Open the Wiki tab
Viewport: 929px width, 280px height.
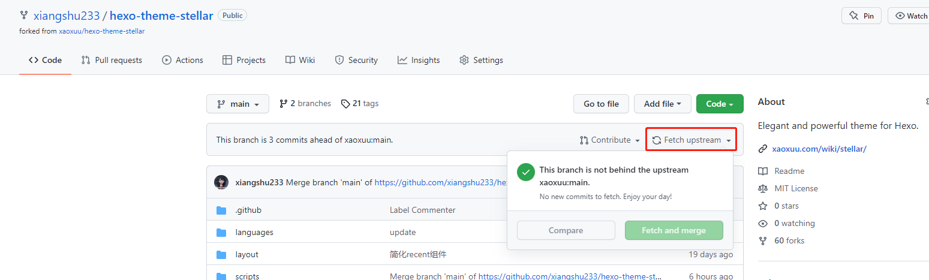click(300, 60)
